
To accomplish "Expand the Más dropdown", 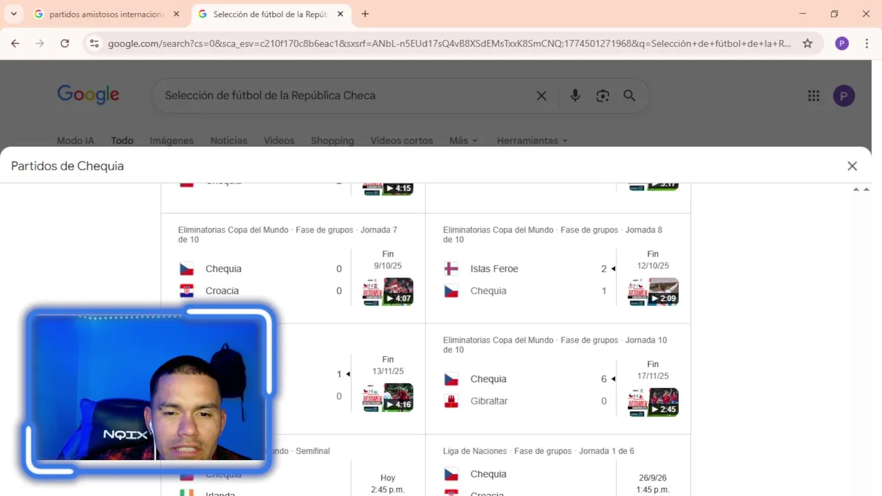I will tap(463, 141).
